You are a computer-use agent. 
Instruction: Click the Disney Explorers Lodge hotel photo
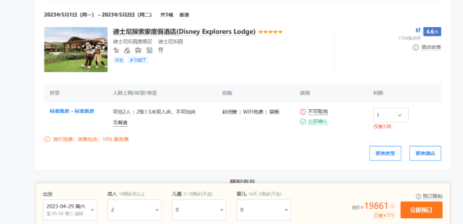(x=76, y=50)
